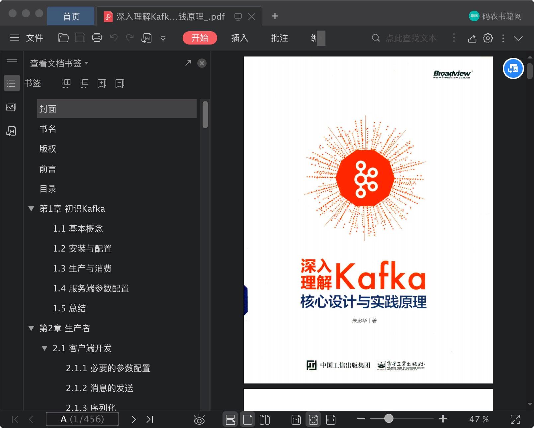The image size is (534, 428).
Task: Collapse the 第2章 生产者 node
Action: [31, 328]
